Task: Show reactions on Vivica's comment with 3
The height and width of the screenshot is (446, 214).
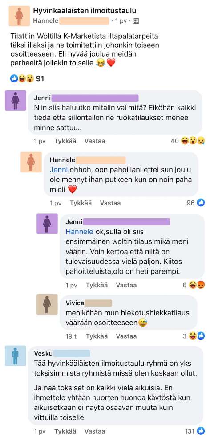Action: [194, 336]
